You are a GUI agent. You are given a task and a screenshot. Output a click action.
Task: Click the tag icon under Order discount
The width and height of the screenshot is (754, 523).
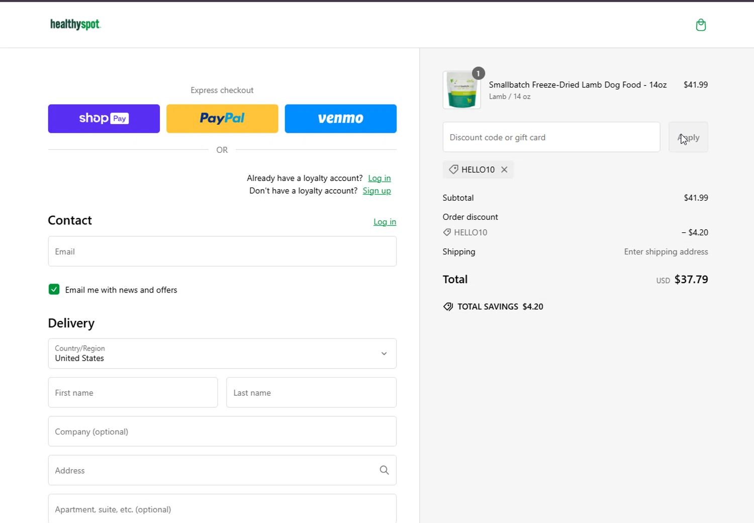click(447, 232)
